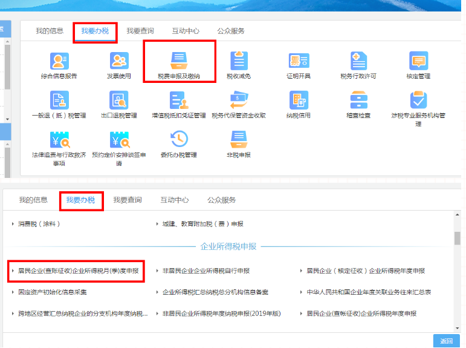Open 中华人民共和国企业年度关联业务往来汇总表 link

[369, 292]
